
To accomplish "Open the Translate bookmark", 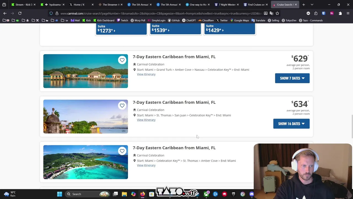I will tap(258, 20).
